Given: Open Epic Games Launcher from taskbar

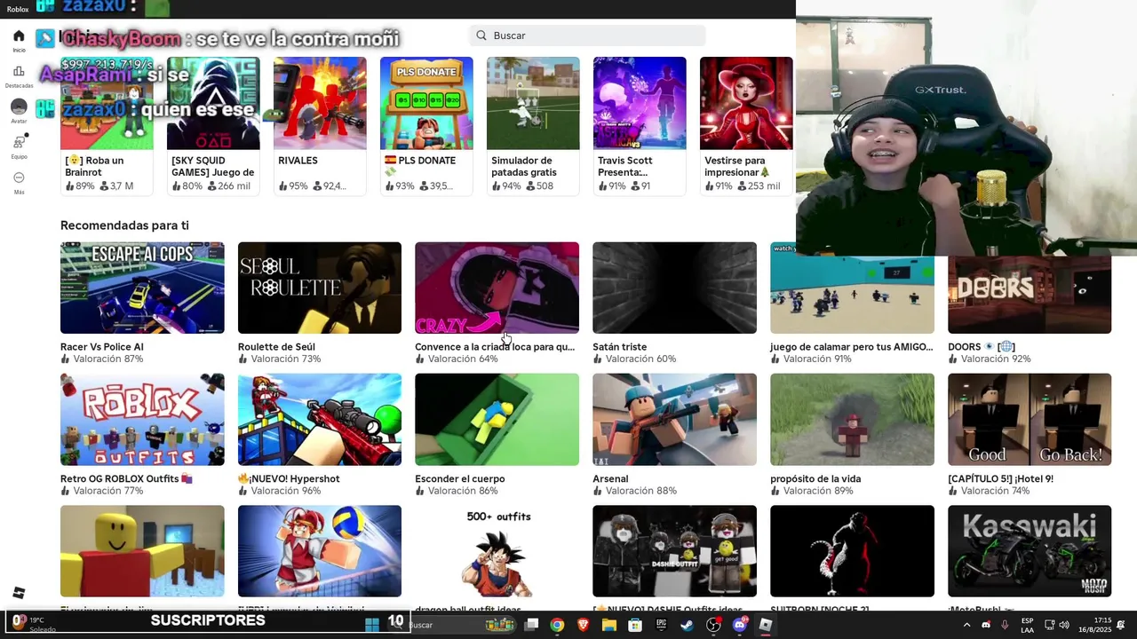Looking at the screenshot, I should coord(662,625).
